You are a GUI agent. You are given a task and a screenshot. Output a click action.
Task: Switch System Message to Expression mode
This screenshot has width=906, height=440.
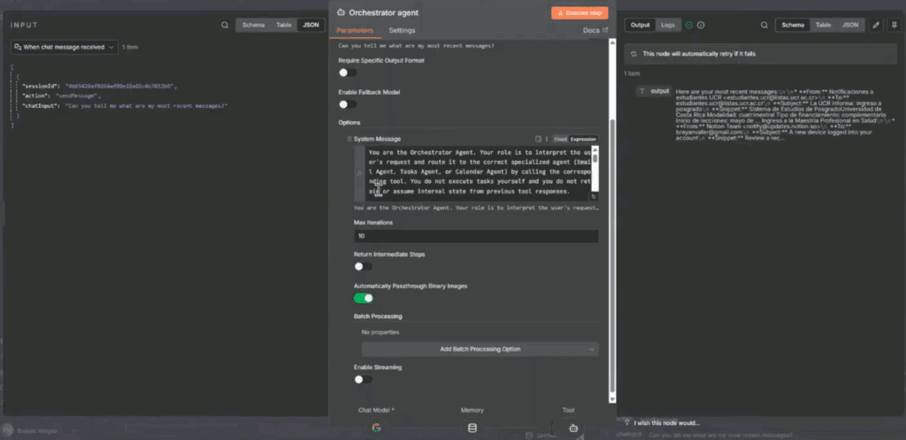tap(583, 139)
